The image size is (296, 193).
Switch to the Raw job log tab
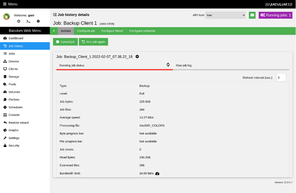184,65
